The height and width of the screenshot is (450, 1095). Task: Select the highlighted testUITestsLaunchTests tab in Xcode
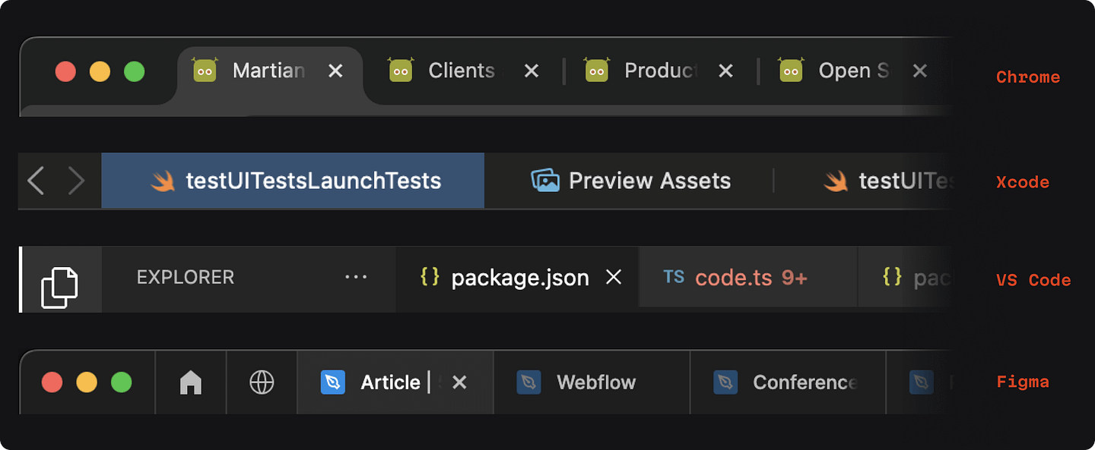293,181
